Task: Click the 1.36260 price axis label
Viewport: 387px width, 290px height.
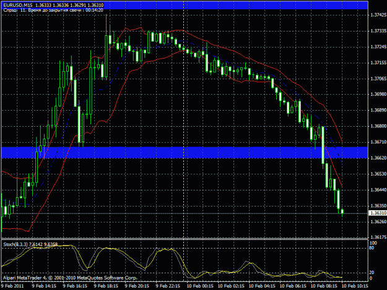Action: (x=378, y=221)
